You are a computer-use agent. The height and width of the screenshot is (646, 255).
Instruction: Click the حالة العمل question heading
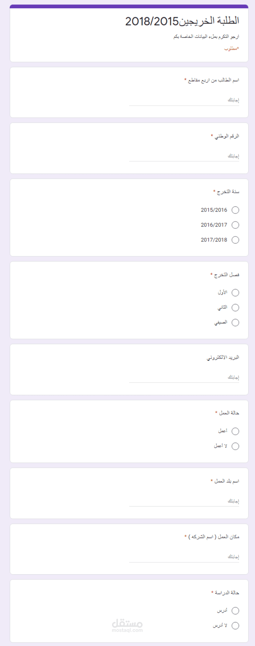tap(228, 413)
